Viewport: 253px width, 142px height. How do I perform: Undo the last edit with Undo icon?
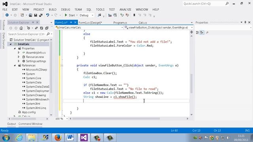point(47,15)
